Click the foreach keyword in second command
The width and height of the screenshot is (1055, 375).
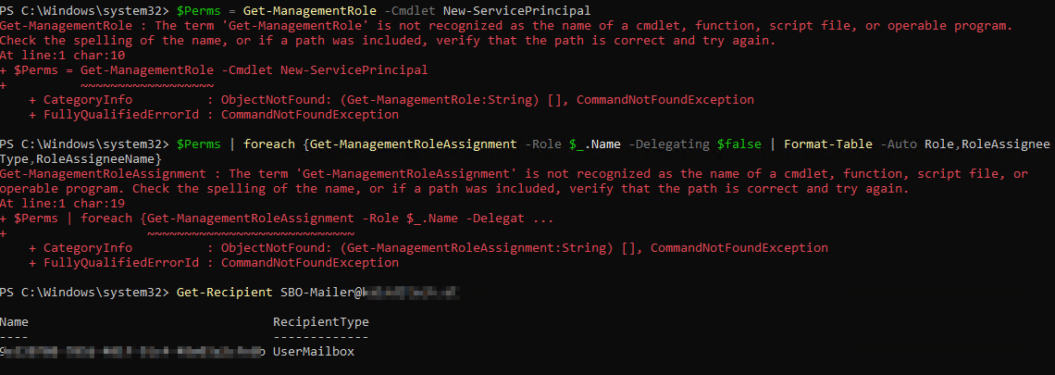[267, 144]
